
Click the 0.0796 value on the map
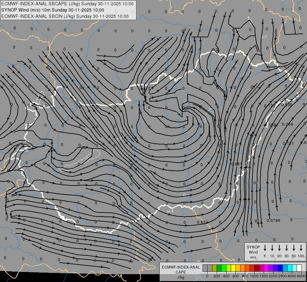273,221
